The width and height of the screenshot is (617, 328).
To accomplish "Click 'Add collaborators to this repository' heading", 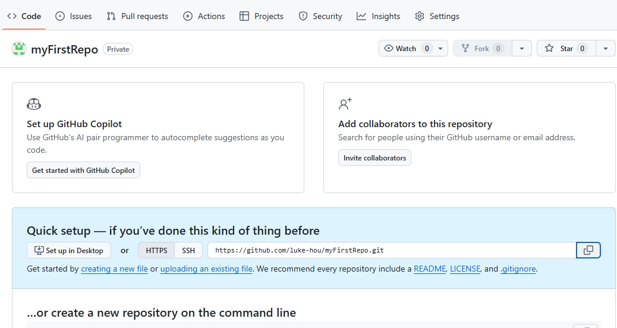I will [415, 124].
